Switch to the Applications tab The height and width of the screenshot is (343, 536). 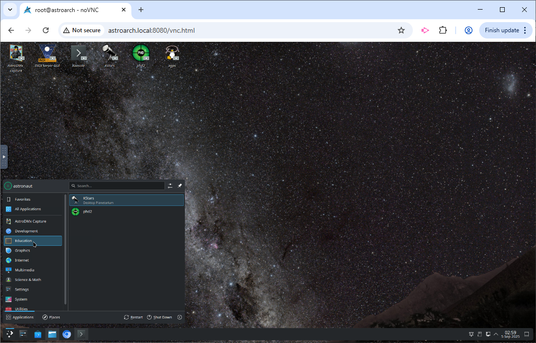coord(19,317)
